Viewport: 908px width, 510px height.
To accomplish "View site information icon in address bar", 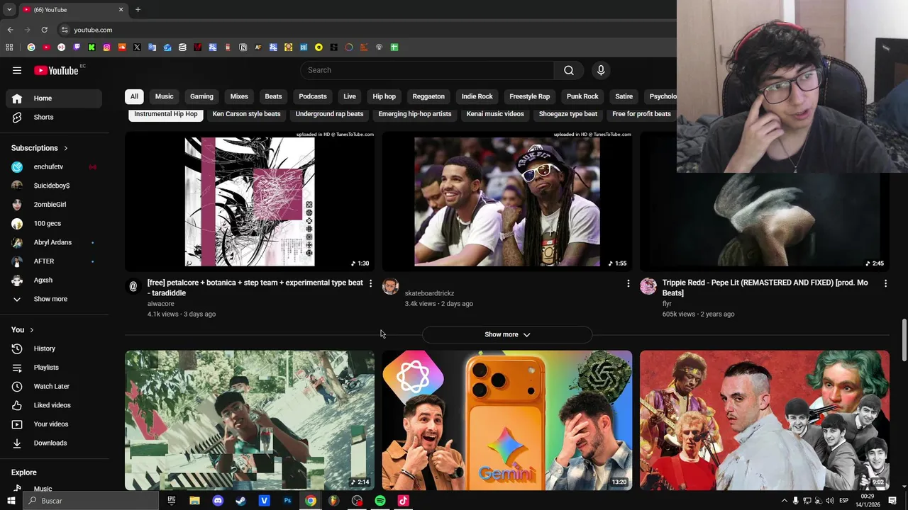I will 65,30.
